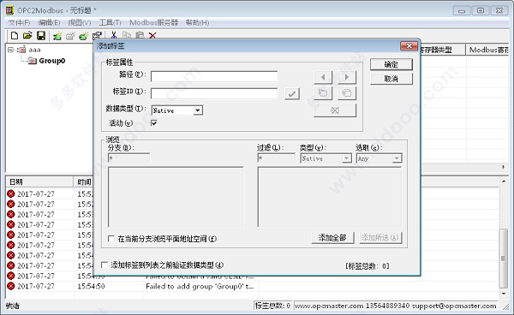Click the 添加全部 button
The image size is (514, 315).
click(x=332, y=238)
